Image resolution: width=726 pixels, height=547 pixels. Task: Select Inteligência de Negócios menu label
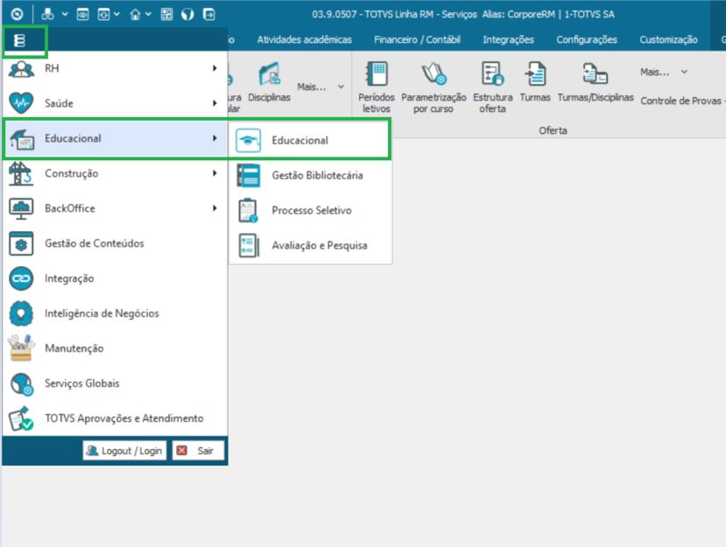[102, 314]
